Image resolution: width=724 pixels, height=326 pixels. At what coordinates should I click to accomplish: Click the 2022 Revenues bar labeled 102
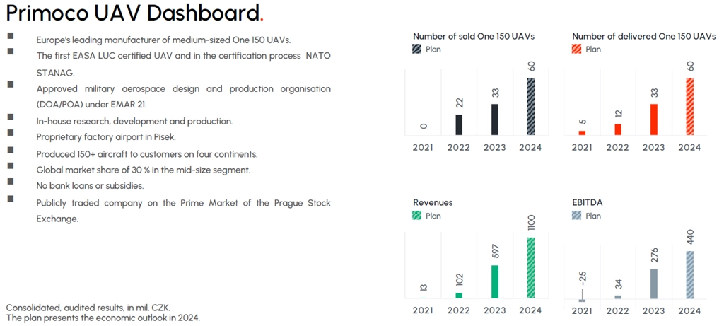(x=459, y=296)
